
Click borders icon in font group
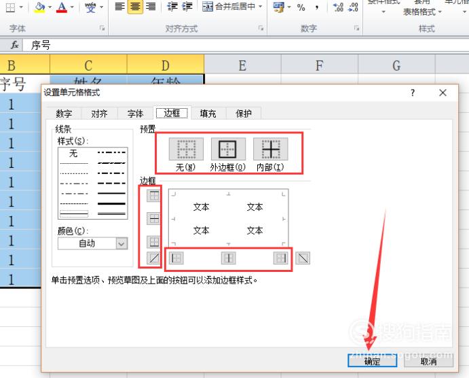tap(10, 7)
